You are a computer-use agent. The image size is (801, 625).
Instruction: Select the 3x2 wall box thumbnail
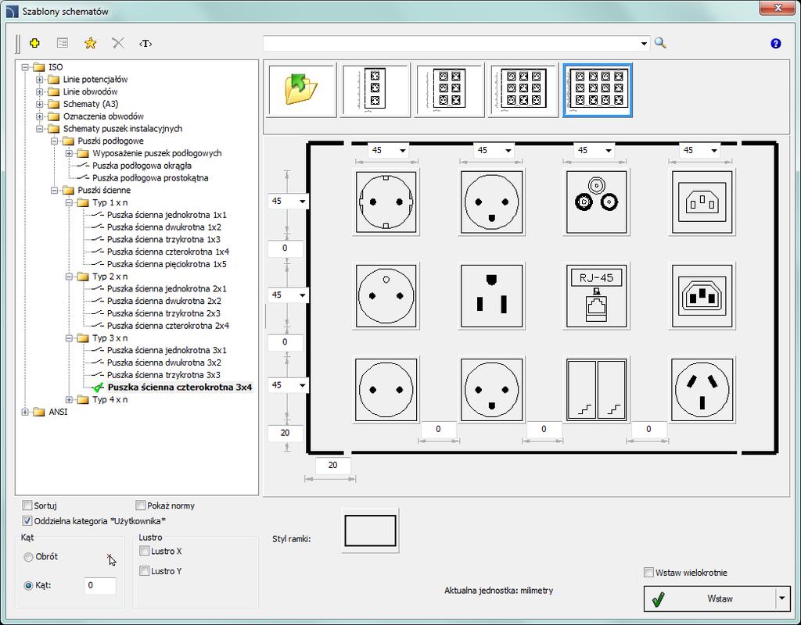click(x=449, y=91)
